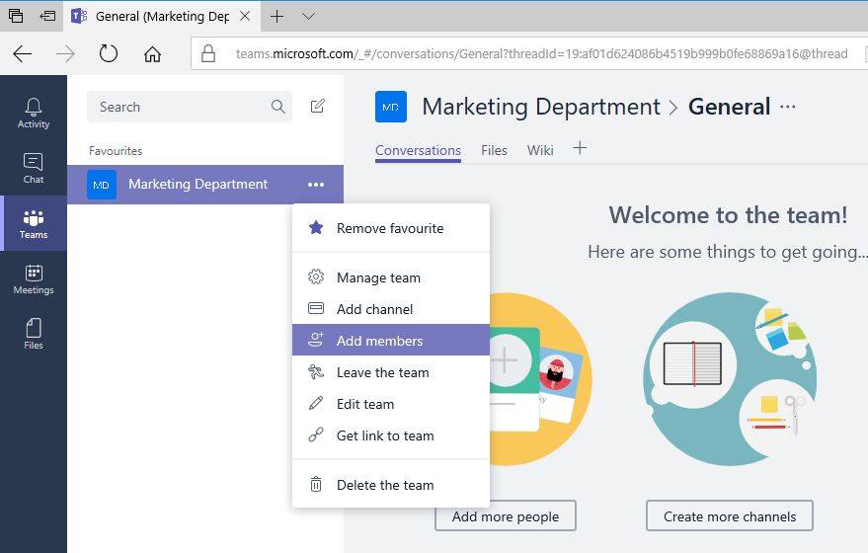Click the Add more people button

click(x=506, y=515)
